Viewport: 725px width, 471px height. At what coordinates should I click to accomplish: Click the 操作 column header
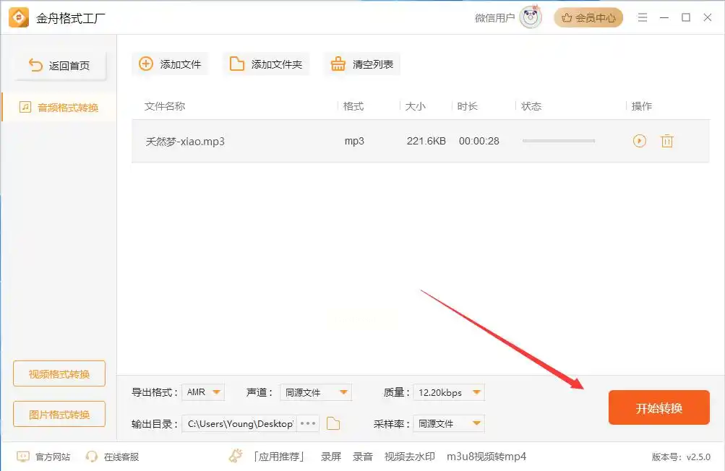642,106
